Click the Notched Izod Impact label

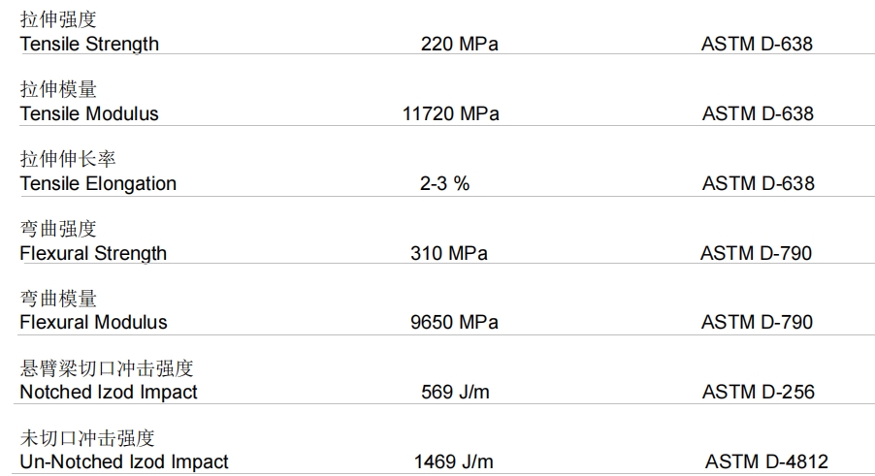tap(109, 393)
